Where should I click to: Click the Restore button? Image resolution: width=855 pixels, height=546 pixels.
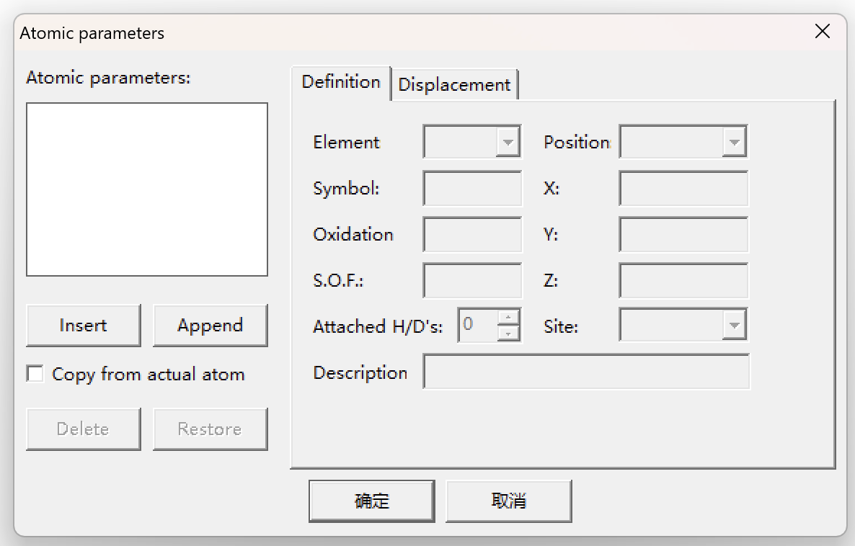(210, 429)
